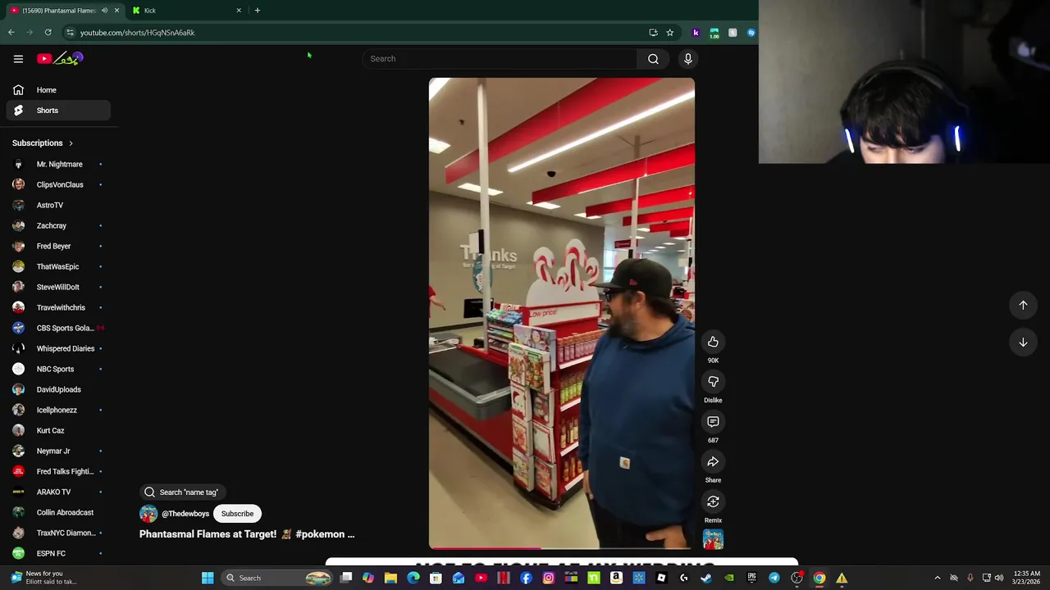This screenshot has height=590, width=1050.
Task: Open ESPN FC subscription
Action: 58,553
